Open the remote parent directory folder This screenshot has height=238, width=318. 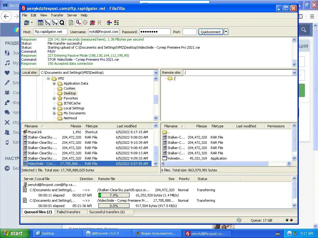pos(165,132)
